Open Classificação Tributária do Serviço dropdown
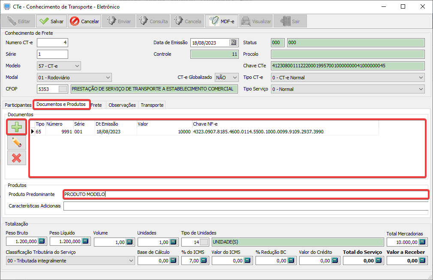 pos(131,261)
